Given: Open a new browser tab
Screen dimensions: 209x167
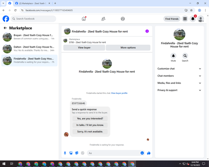Looking at the screenshot, I should (55, 3).
